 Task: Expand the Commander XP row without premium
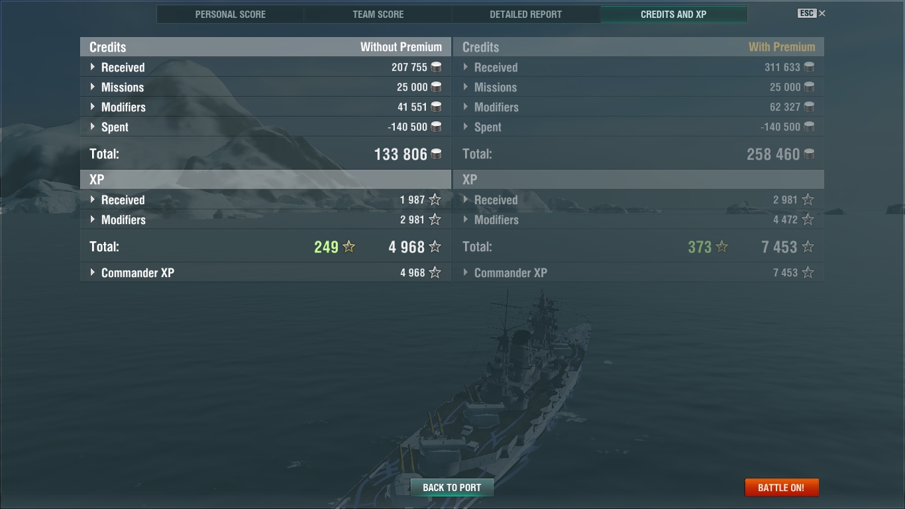coord(266,272)
